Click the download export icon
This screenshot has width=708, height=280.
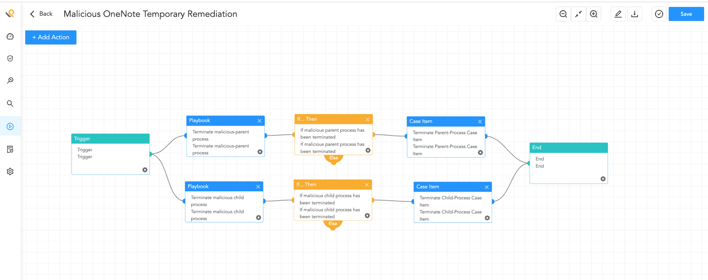[x=635, y=14]
